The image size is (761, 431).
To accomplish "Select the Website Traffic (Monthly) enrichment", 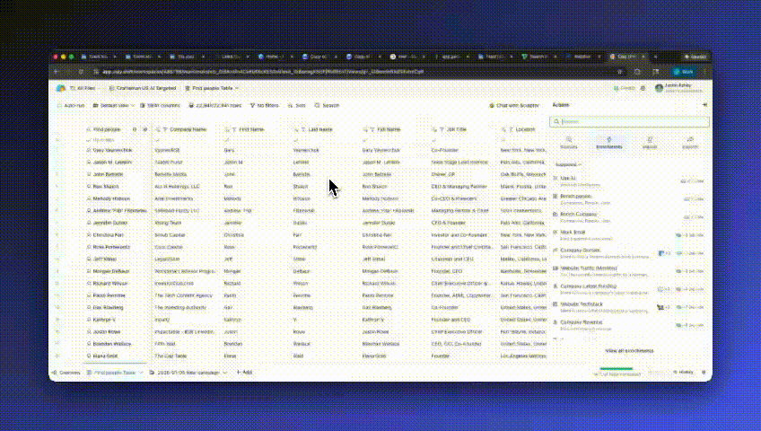I will point(629,271).
